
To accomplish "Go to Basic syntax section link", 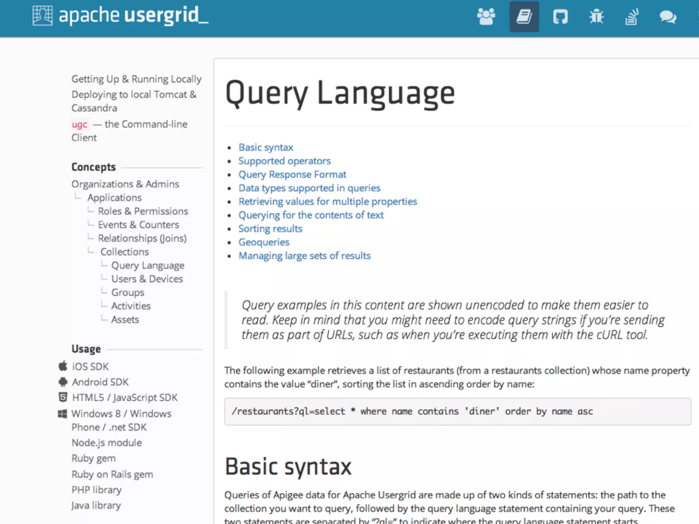I will click(x=266, y=147).
